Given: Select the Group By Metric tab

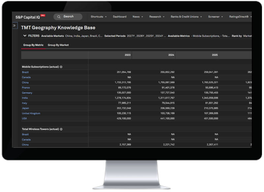Looking at the screenshot, I should [x=33, y=45].
